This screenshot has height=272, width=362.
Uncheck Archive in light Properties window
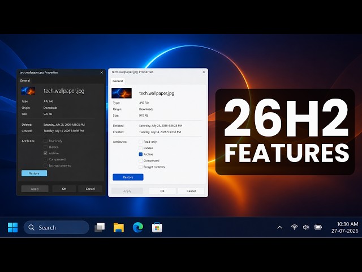point(141,154)
